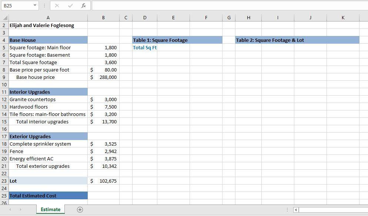This screenshot has height=216, width=368.
Task: Click into the formula bar field
Action: point(230,6)
